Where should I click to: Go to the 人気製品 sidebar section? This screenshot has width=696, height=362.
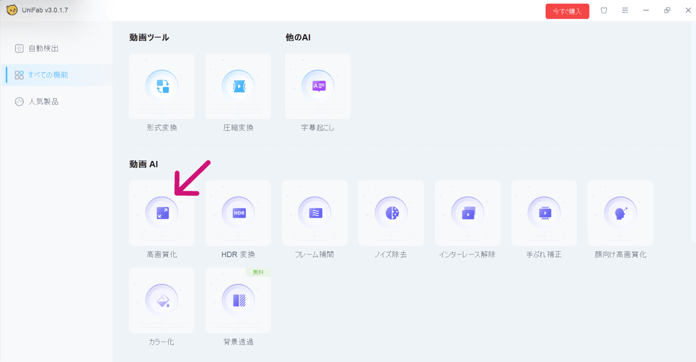coord(43,101)
